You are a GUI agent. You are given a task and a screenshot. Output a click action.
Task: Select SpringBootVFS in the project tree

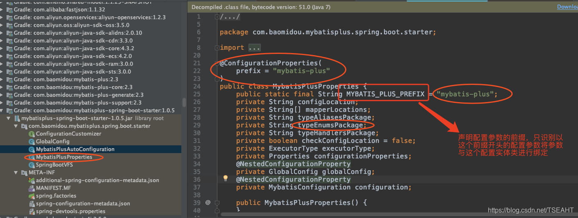54,165
